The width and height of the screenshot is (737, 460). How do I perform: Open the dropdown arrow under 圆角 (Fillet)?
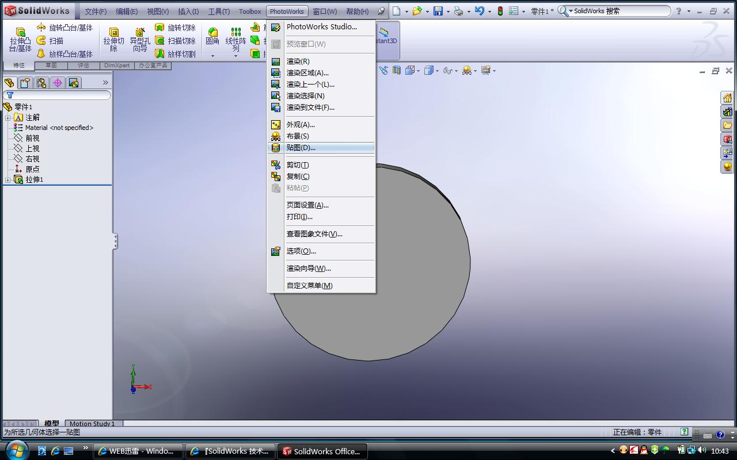pos(212,56)
